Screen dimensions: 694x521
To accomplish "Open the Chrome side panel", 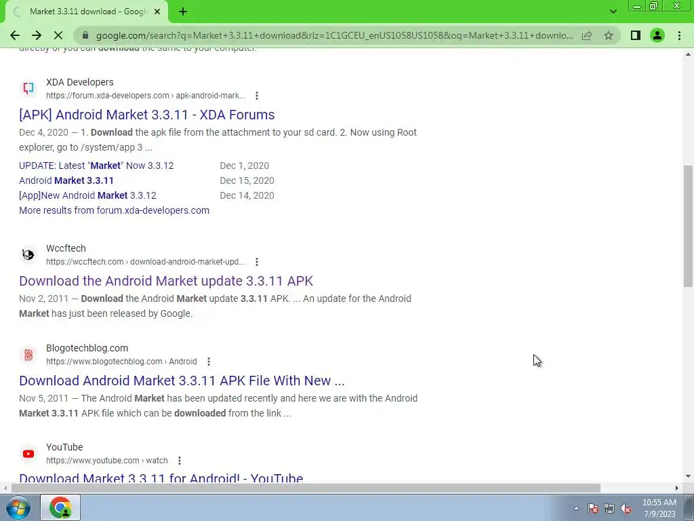I will coord(636,35).
